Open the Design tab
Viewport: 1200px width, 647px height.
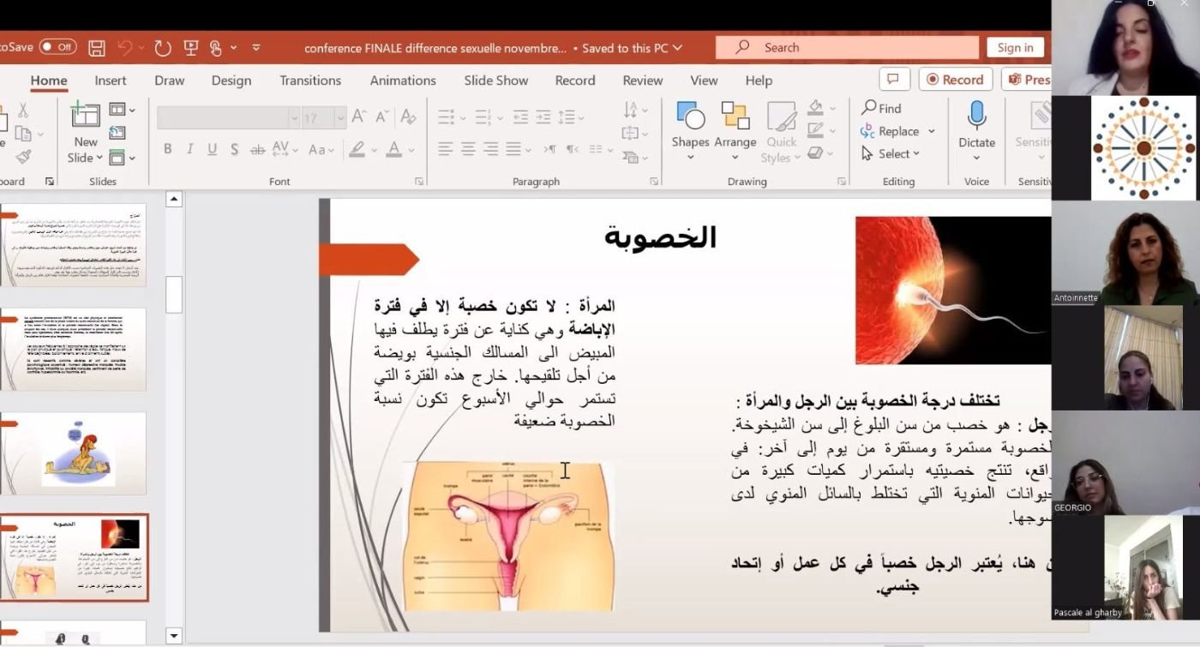point(231,81)
